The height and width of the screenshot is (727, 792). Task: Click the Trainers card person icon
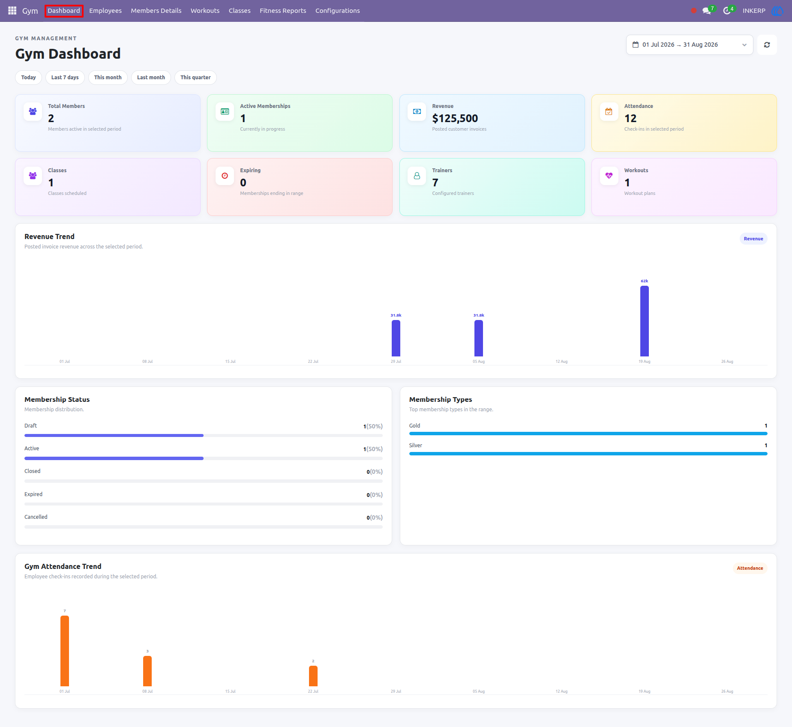click(x=417, y=176)
